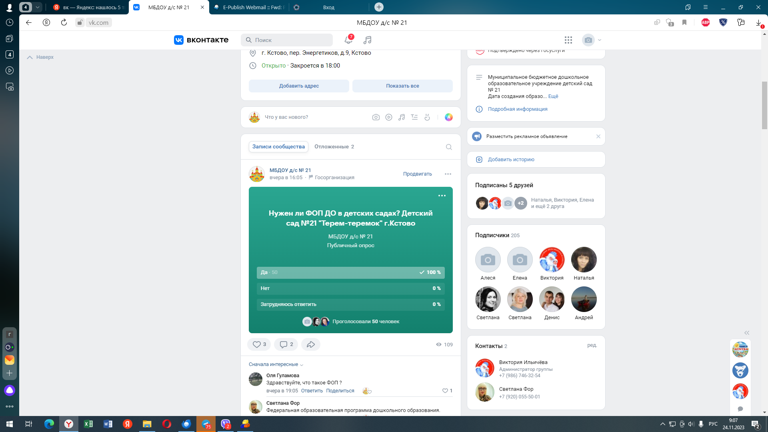Edit contacts with 'ред.' link
The height and width of the screenshot is (432, 768).
point(592,345)
